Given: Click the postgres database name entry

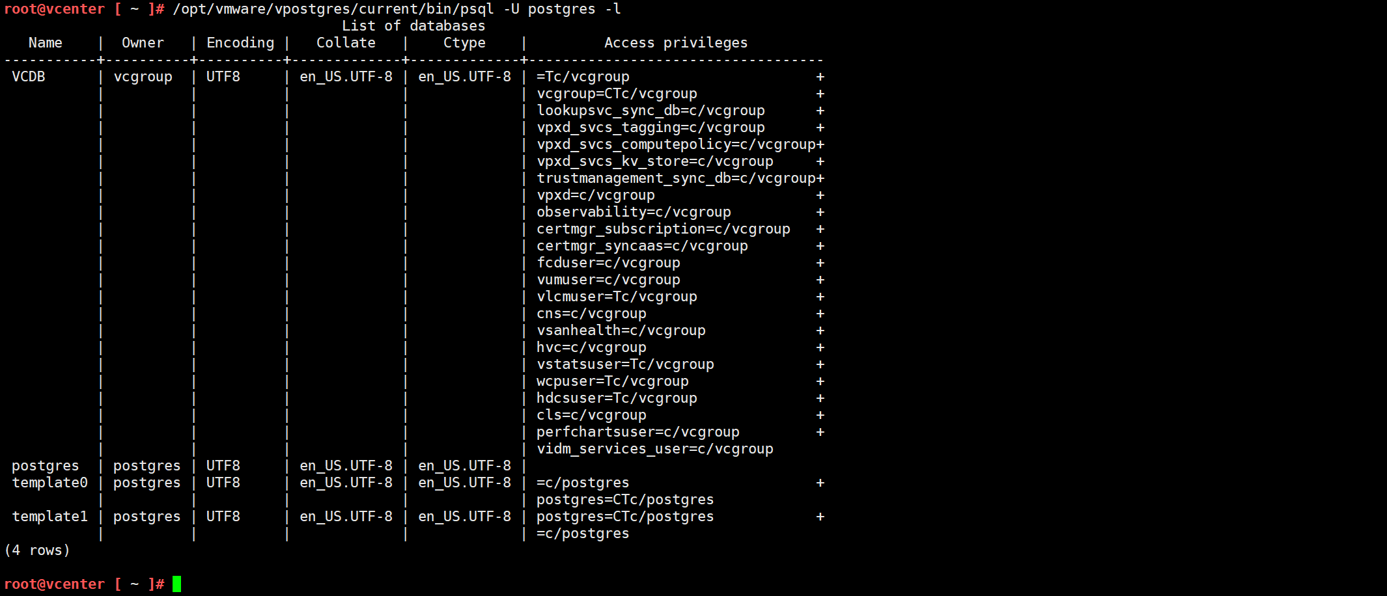Looking at the screenshot, I should [46, 466].
